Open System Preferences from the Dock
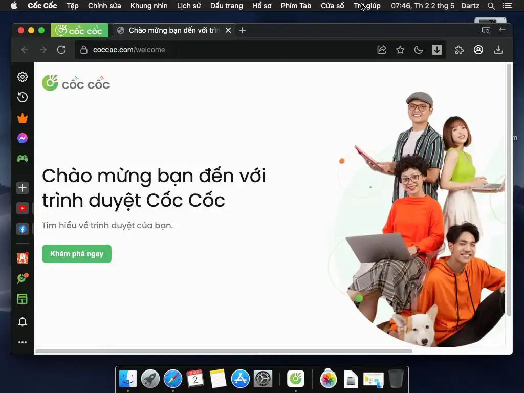The height and width of the screenshot is (393, 524). (x=263, y=379)
